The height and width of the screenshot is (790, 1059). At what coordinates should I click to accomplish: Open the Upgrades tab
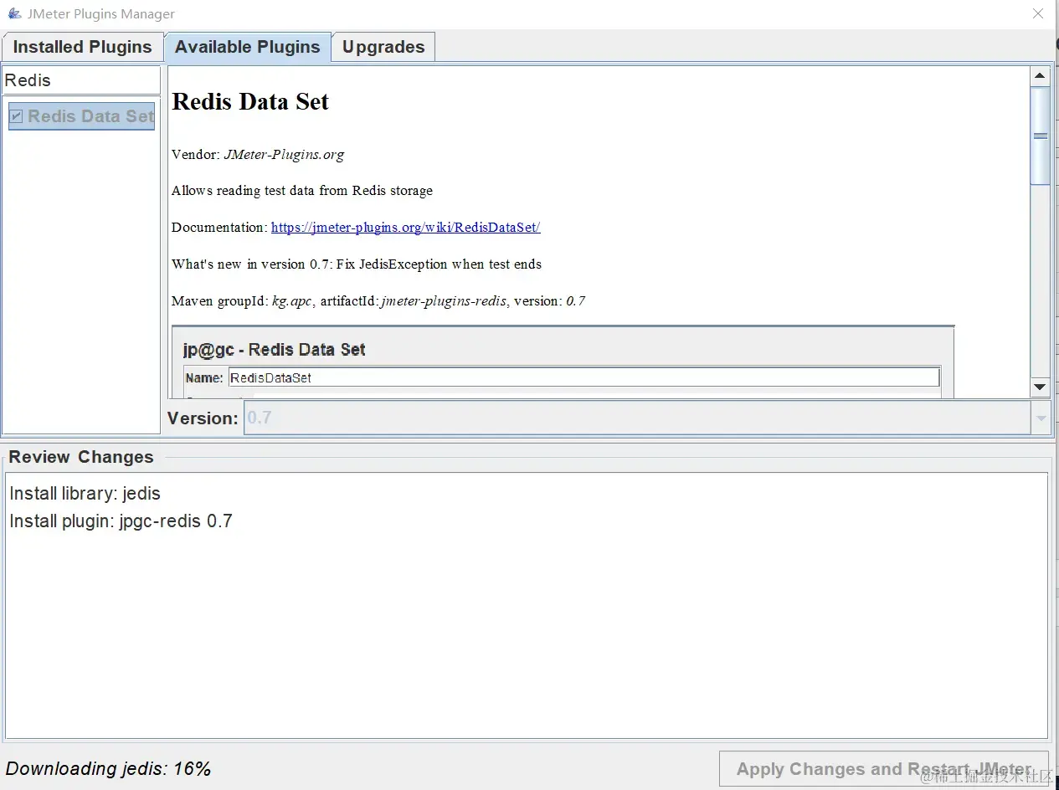[383, 47]
